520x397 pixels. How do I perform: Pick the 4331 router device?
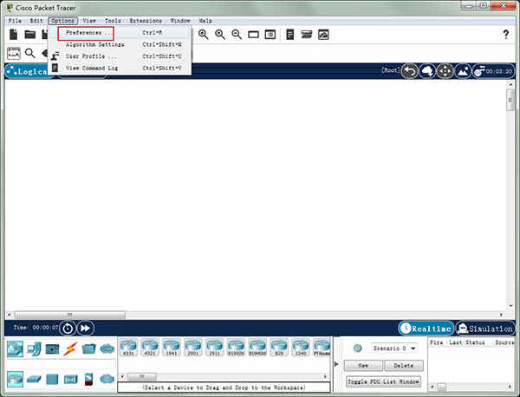click(128, 348)
